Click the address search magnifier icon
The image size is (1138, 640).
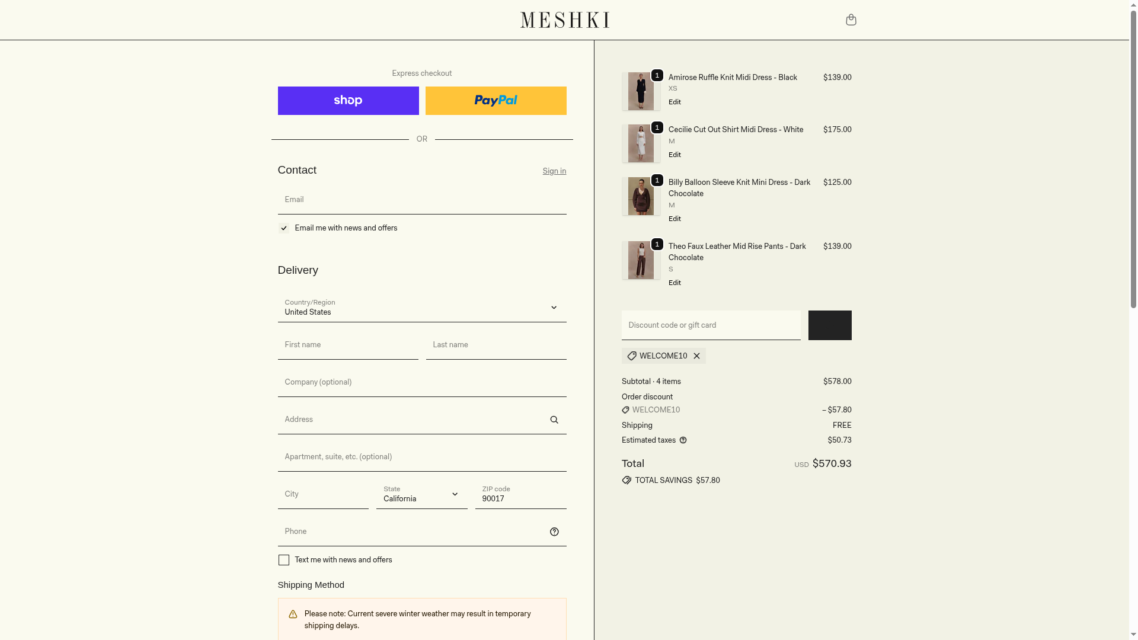tap(554, 420)
